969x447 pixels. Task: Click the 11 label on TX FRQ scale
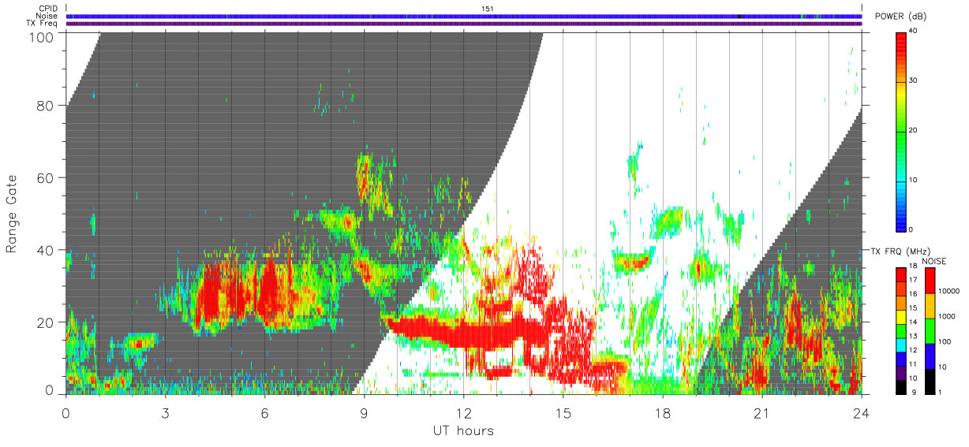click(x=914, y=364)
